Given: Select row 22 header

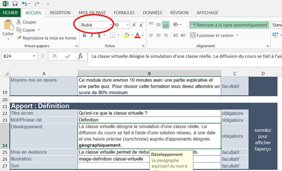Looking at the screenshot, I should pos(5,113).
